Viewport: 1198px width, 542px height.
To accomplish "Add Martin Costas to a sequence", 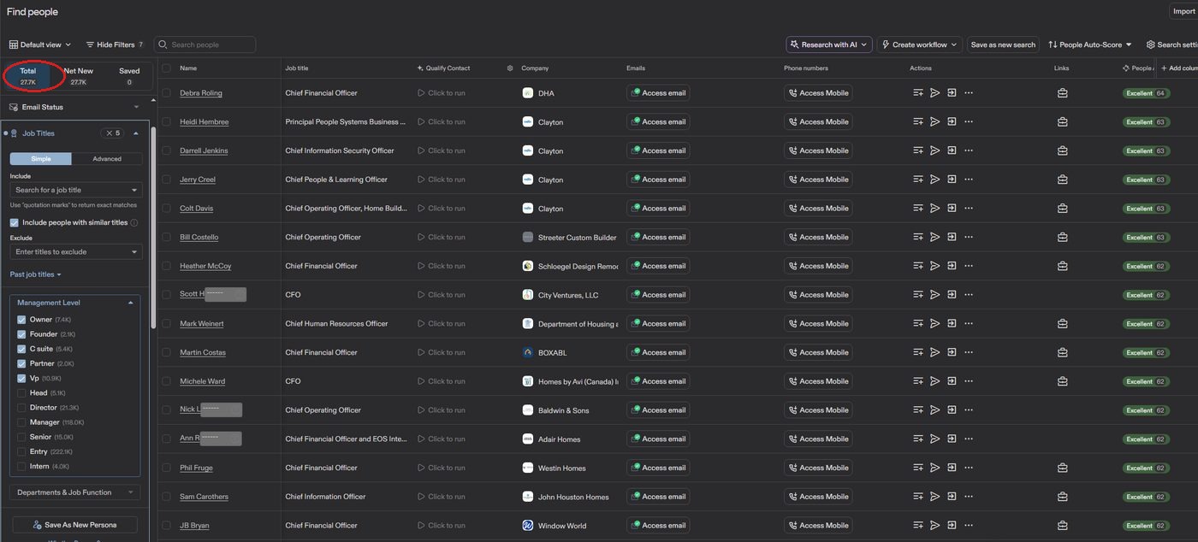I will pyautogui.click(x=952, y=352).
